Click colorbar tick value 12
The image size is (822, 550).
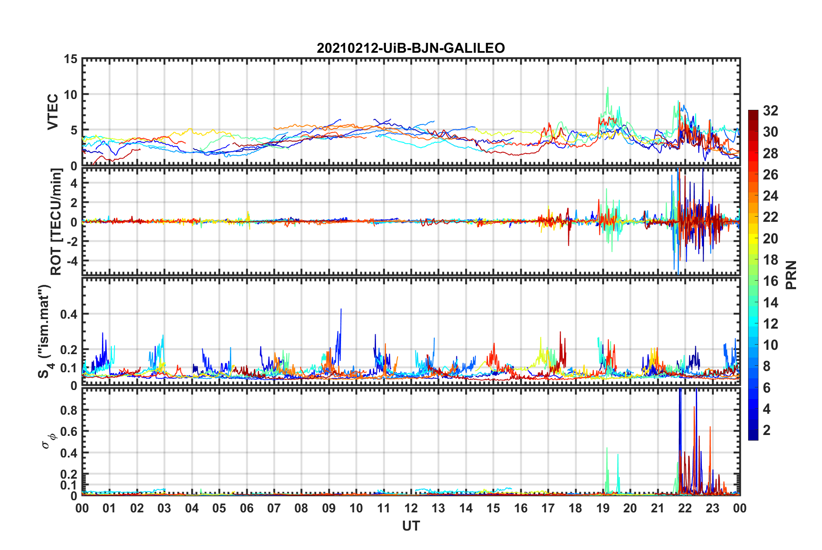(770, 323)
